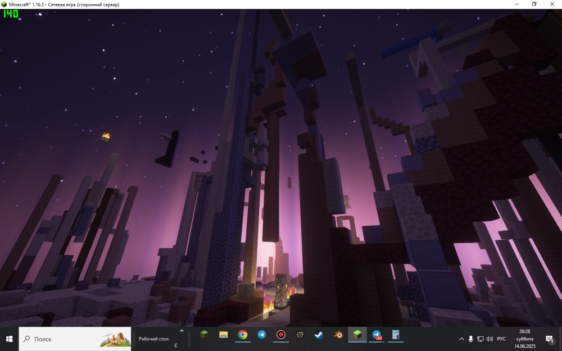This screenshot has width=562, height=351.
Task: Open Telegram icon with red badge
Action: [377, 335]
